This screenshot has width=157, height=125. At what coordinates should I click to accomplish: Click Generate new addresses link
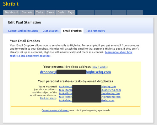pos(55,110)
